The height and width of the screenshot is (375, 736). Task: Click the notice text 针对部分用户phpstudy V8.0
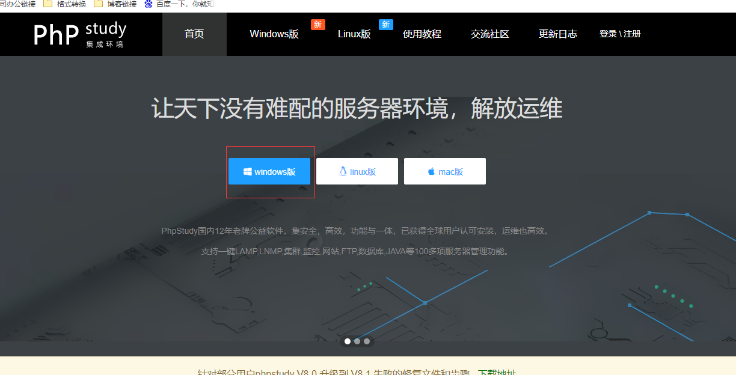(x=334, y=373)
